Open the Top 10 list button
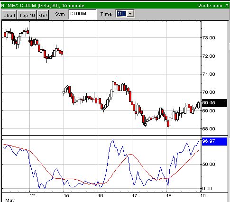230x202 pixels. (27, 15)
